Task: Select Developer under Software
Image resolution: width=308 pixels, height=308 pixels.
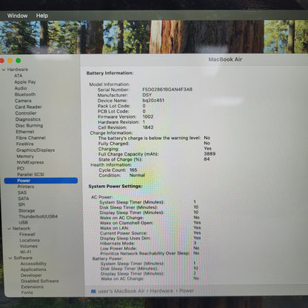Action: 31,275
